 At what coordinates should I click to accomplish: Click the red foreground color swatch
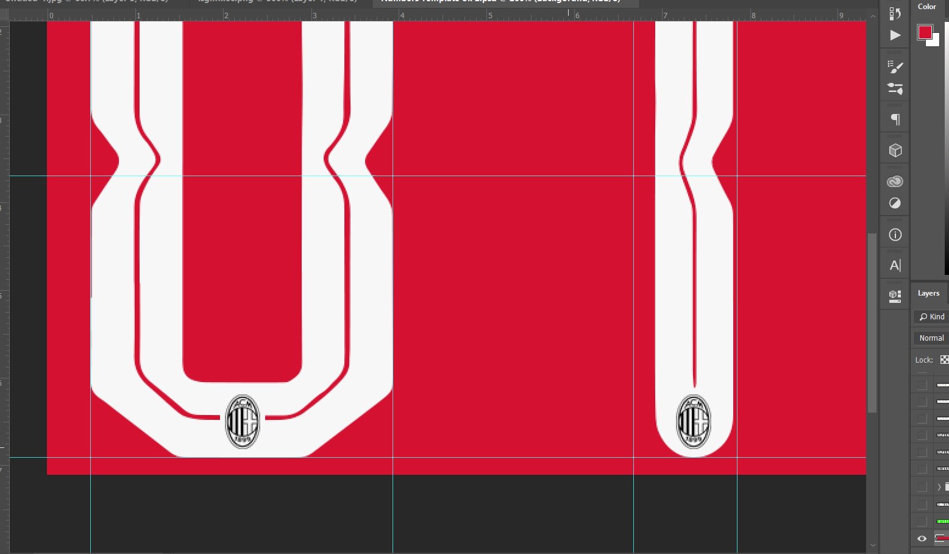pos(925,32)
